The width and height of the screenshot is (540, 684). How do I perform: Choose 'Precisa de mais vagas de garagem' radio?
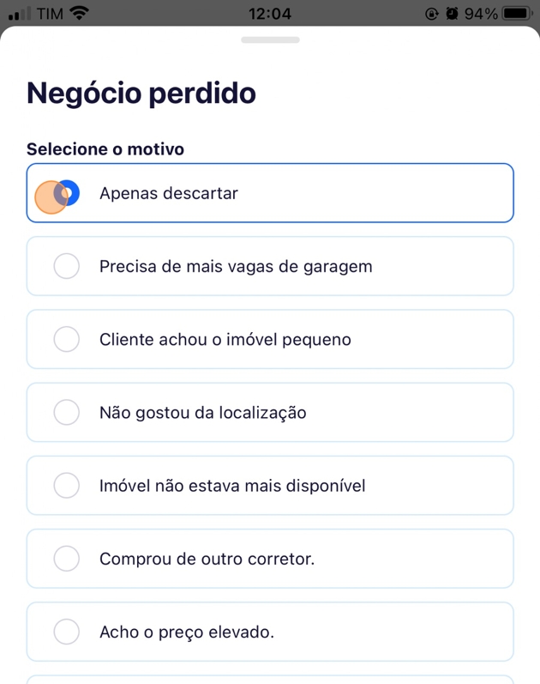click(66, 266)
